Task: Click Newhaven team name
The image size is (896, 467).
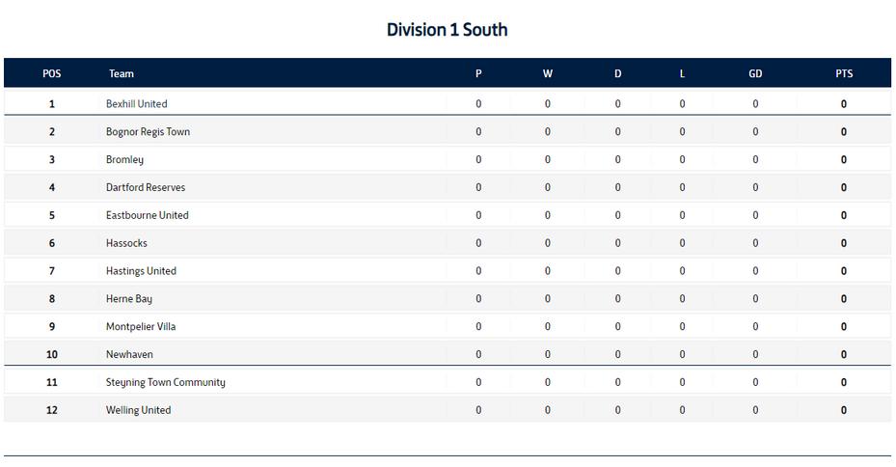Action: 129,355
